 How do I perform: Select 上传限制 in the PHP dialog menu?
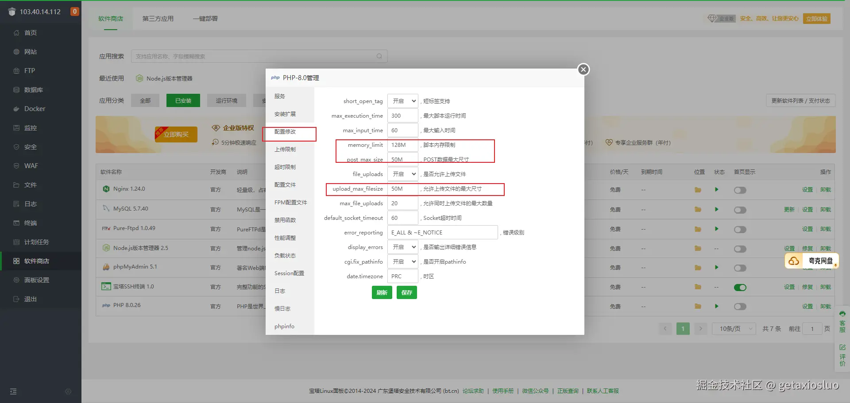[x=290, y=149]
